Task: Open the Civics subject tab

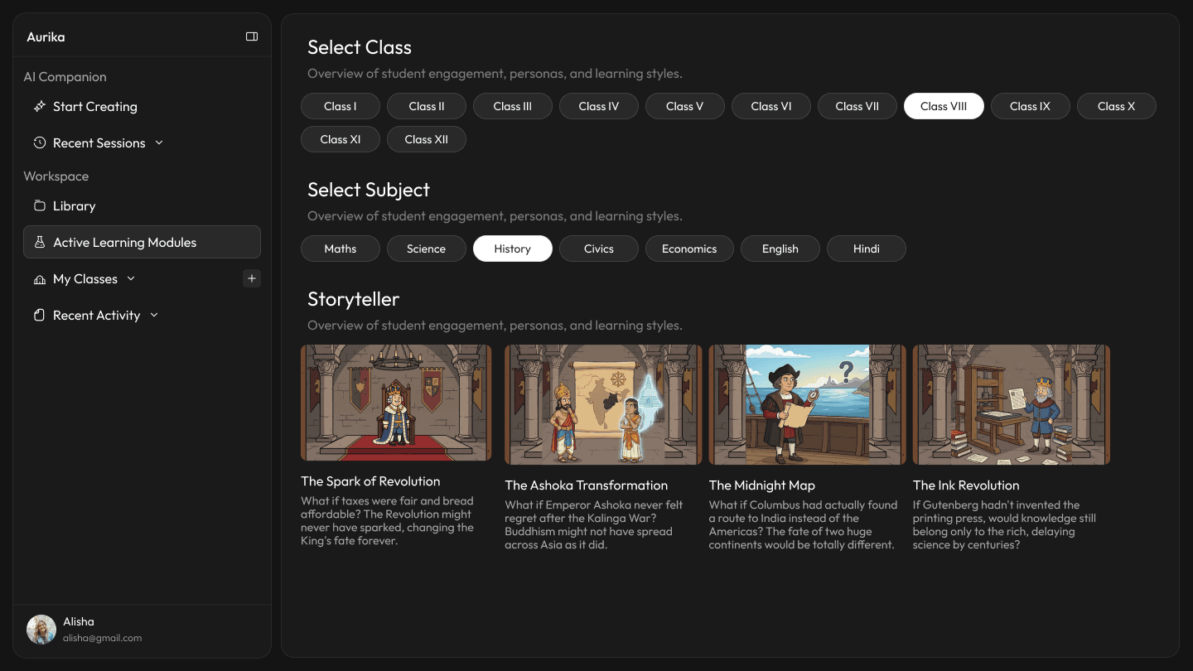Action: (598, 249)
